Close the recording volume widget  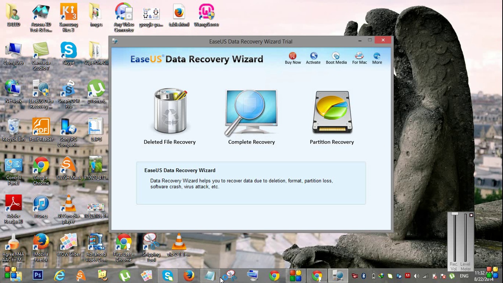(471, 215)
